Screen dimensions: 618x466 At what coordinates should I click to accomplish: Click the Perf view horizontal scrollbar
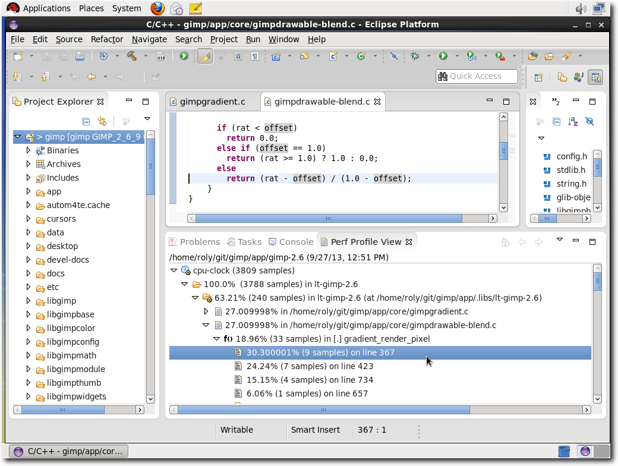323,410
